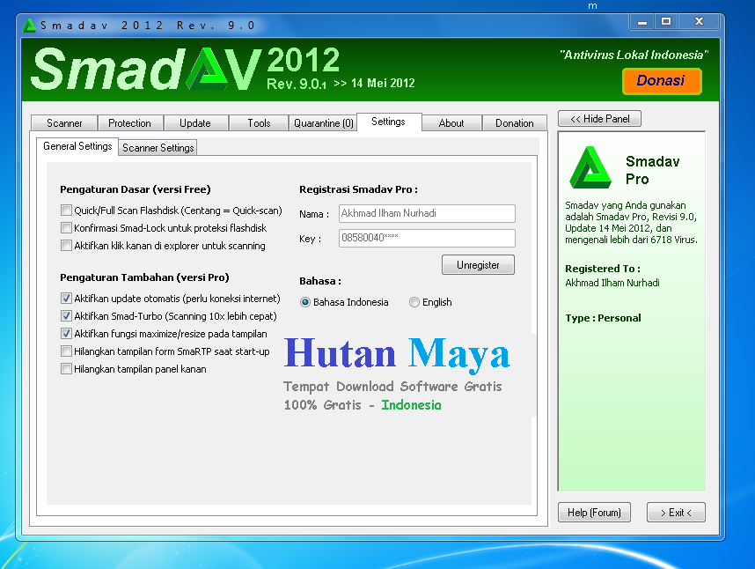Minimize the Smadav window

click(641, 22)
